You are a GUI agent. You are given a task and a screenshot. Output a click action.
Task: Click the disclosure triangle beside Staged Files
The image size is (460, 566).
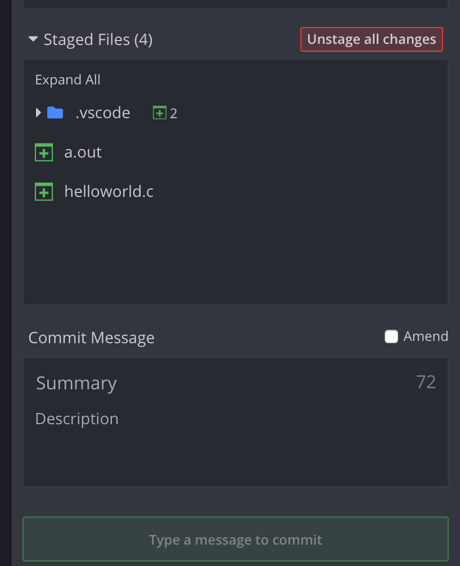click(x=33, y=39)
